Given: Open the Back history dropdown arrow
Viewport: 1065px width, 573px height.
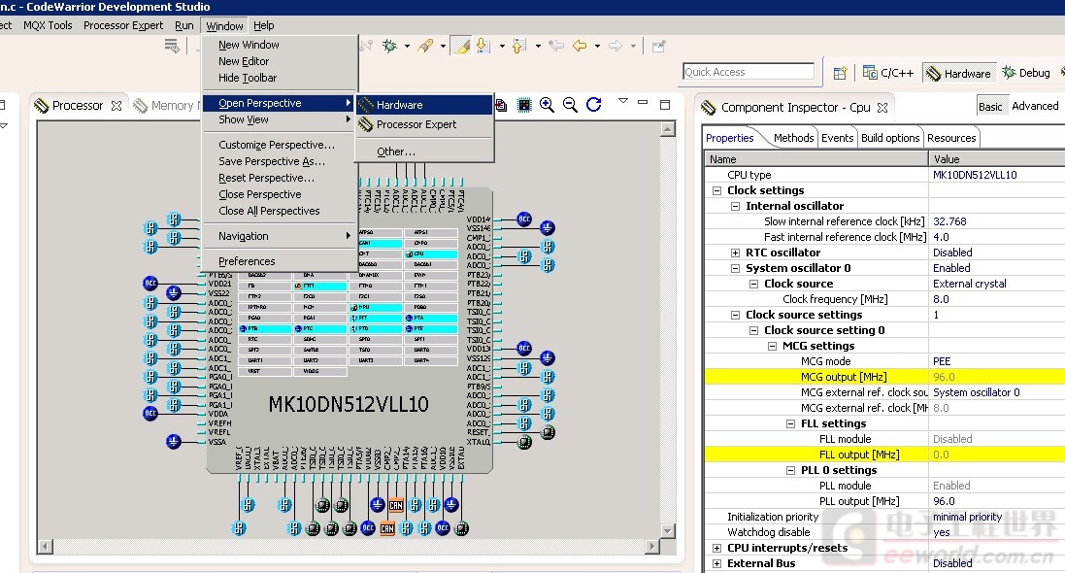Looking at the screenshot, I should coord(597,47).
